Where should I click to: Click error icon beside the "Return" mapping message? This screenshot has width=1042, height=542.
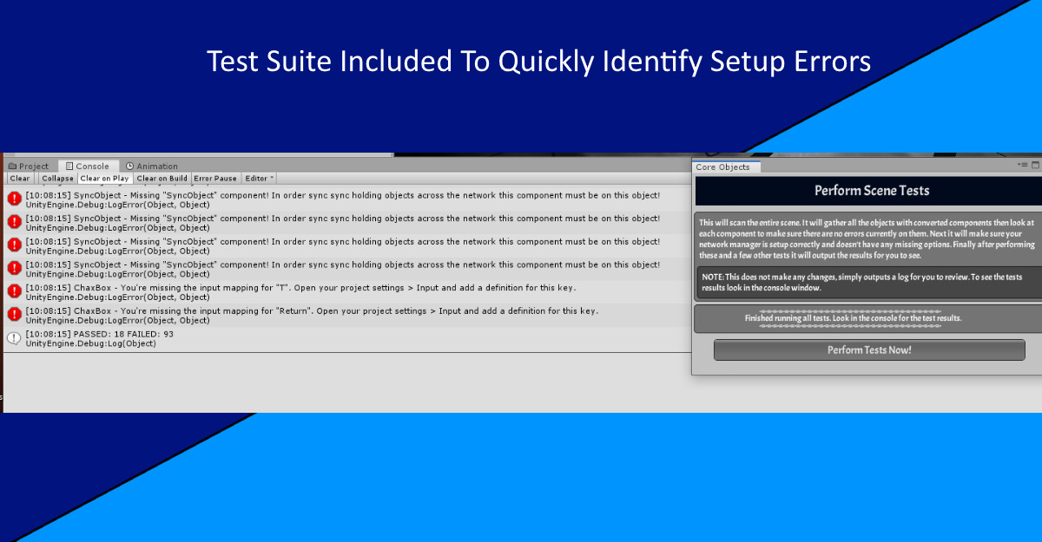[14, 315]
